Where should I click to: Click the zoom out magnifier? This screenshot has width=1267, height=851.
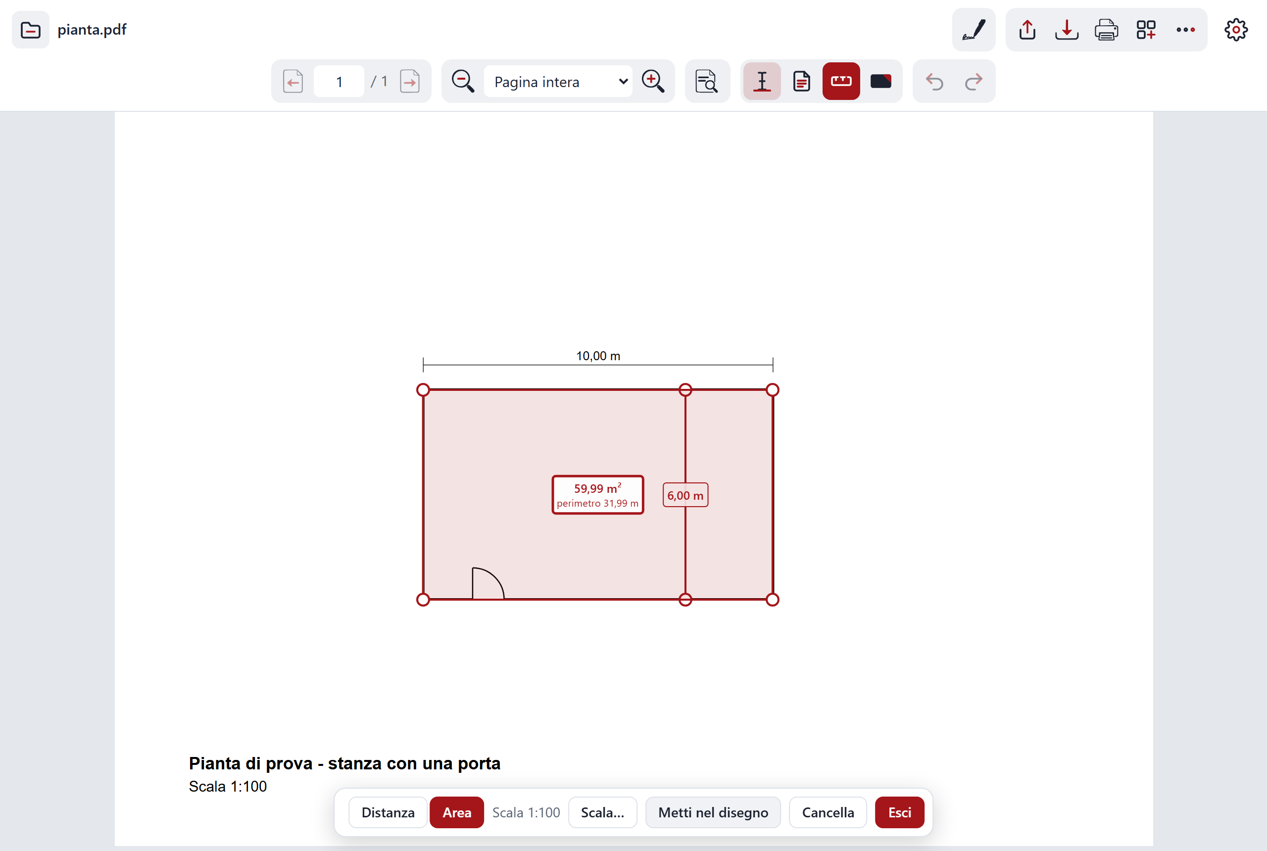click(x=463, y=82)
